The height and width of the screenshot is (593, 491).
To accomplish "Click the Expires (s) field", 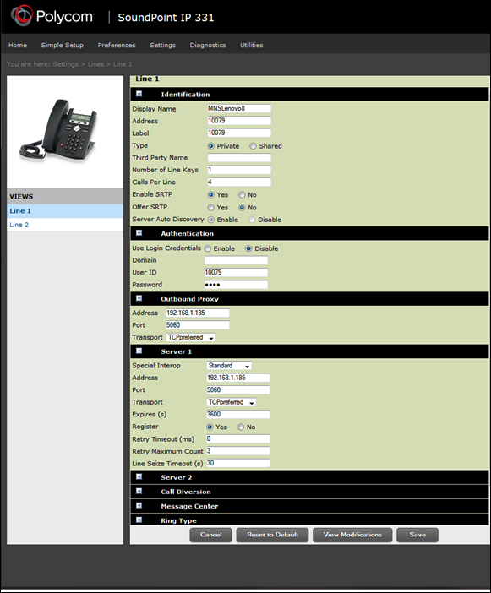I will pos(238,414).
